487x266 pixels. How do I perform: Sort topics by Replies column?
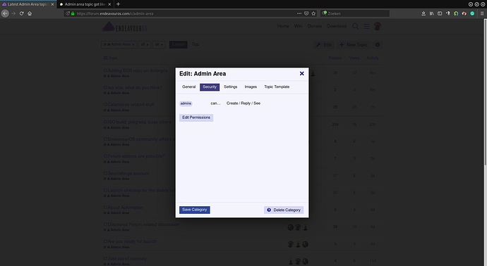(x=335, y=58)
